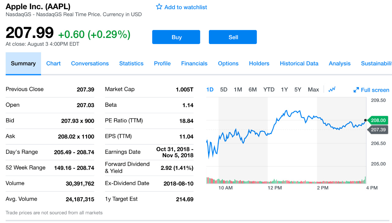Viewport: 392px width, 223px height.
Task: Select the YTD chart range
Action: coord(269,90)
